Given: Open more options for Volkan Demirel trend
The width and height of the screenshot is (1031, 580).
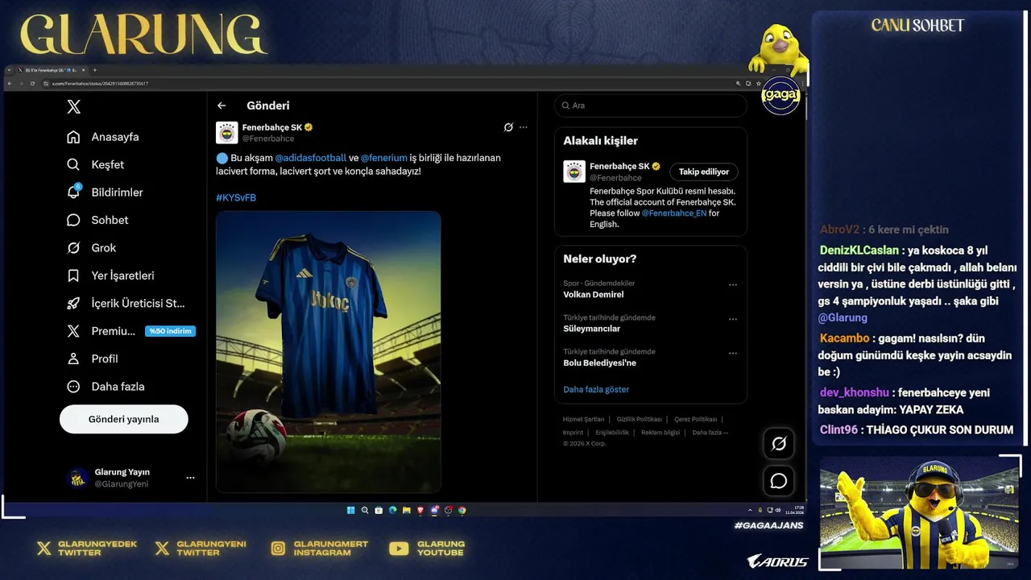Looking at the screenshot, I should click(733, 284).
